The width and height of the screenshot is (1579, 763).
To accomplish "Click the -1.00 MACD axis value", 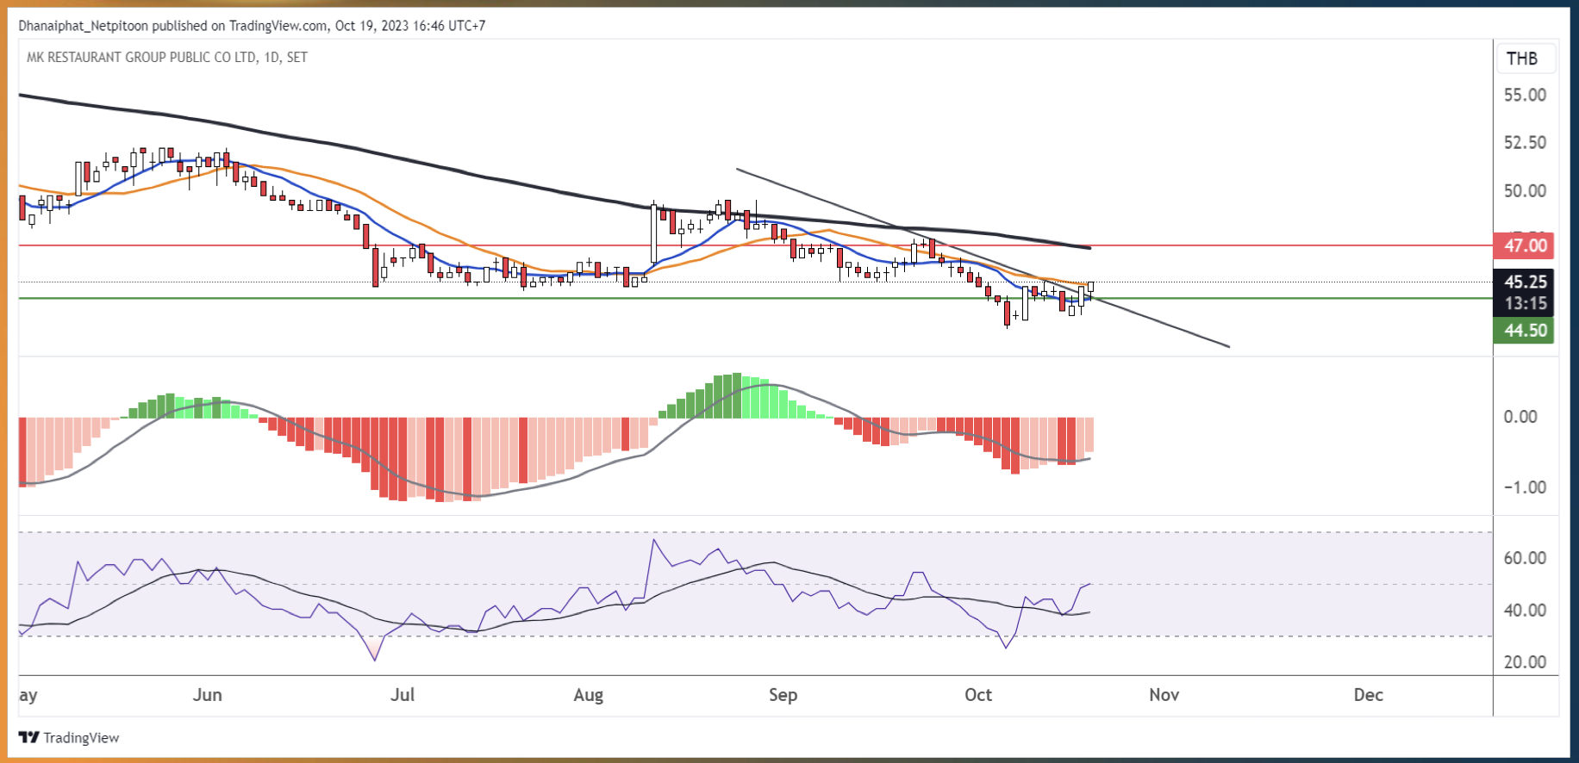I will click(1525, 487).
